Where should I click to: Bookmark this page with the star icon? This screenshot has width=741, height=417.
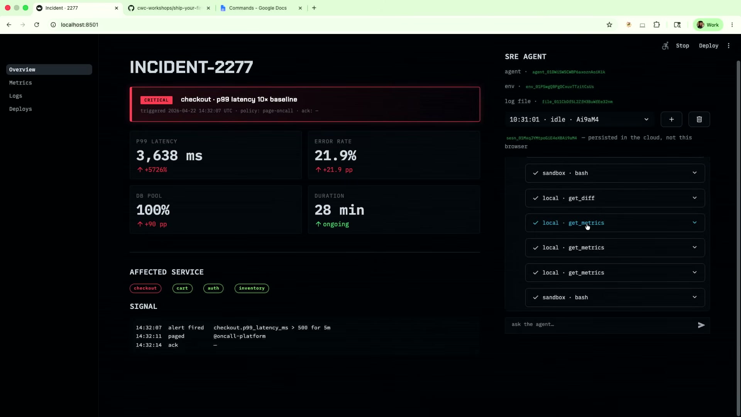(x=609, y=25)
